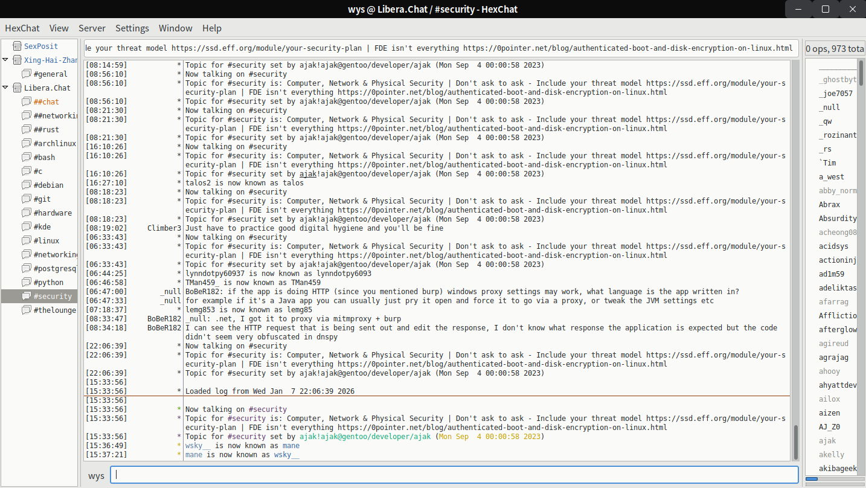866x488 pixels.
Task: Click the channel icon next to #python
Action: [27, 282]
